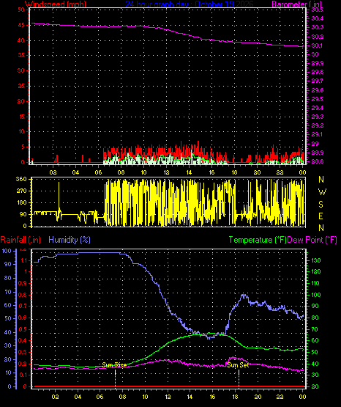
Task: Click the "Rainfall (.in)" legend label
Action: coord(20,240)
